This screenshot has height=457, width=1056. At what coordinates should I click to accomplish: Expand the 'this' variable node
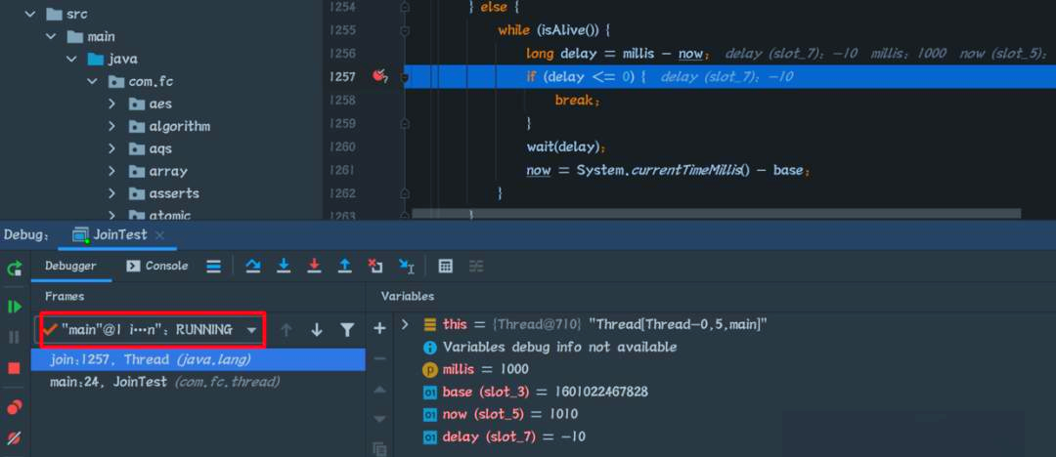coord(405,324)
